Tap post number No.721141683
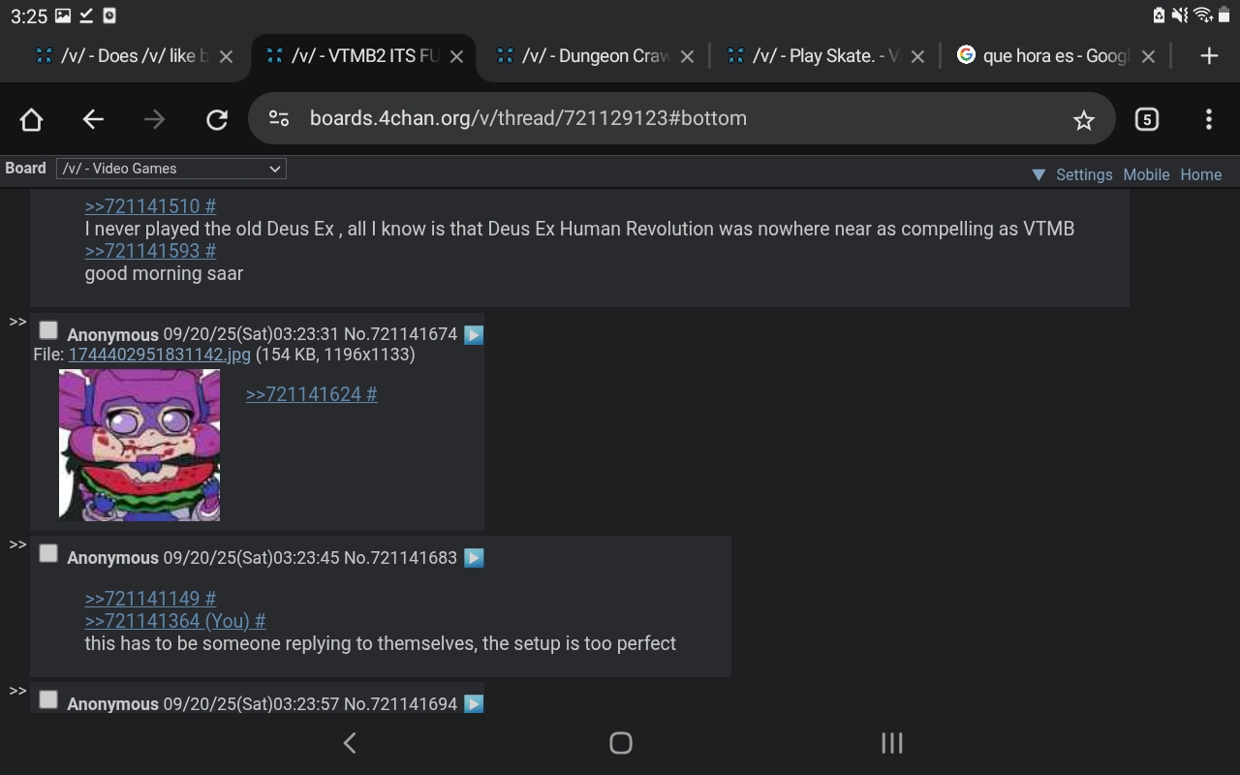 400,558
